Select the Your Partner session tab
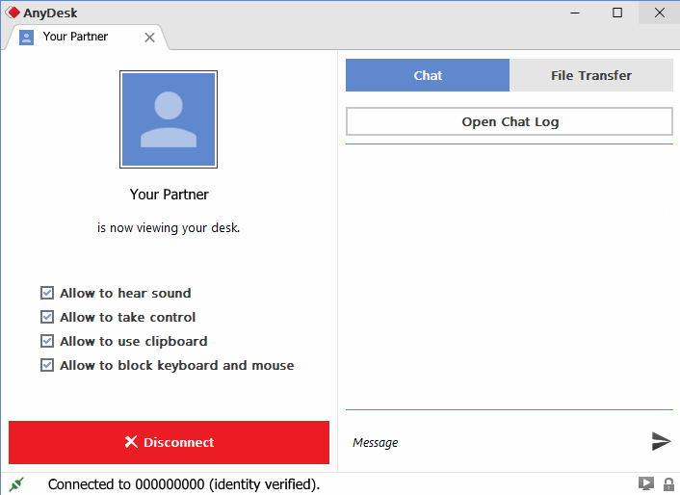The height and width of the screenshot is (495, 680). coord(87,38)
